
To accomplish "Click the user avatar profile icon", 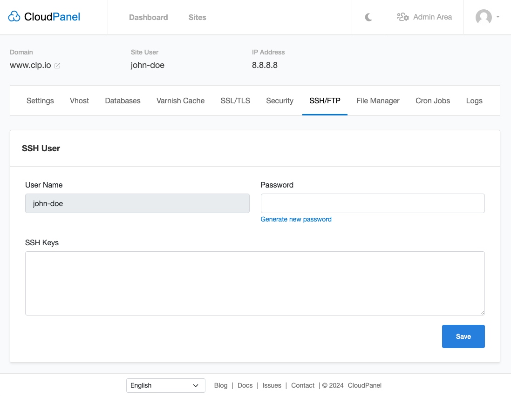I will tap(483, 17).
